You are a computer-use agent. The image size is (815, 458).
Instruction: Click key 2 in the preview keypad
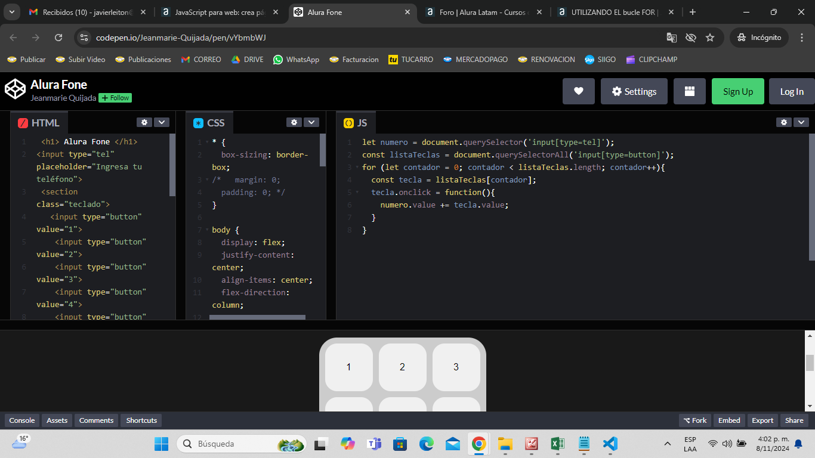tap(403, 367)
